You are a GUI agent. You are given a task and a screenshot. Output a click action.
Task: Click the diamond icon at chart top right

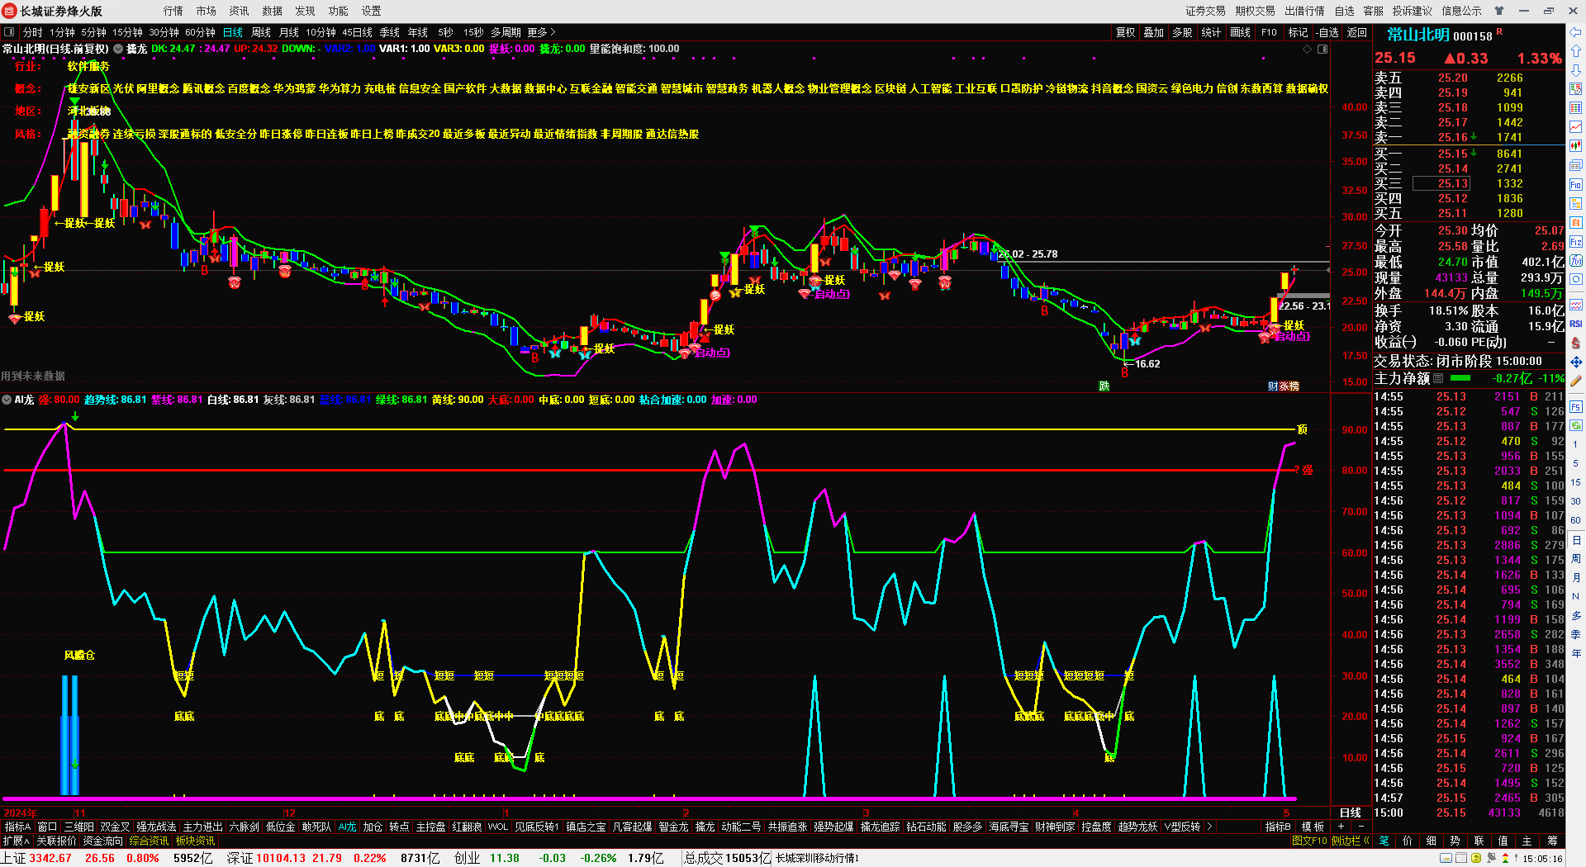click(x=1308, y=50)
